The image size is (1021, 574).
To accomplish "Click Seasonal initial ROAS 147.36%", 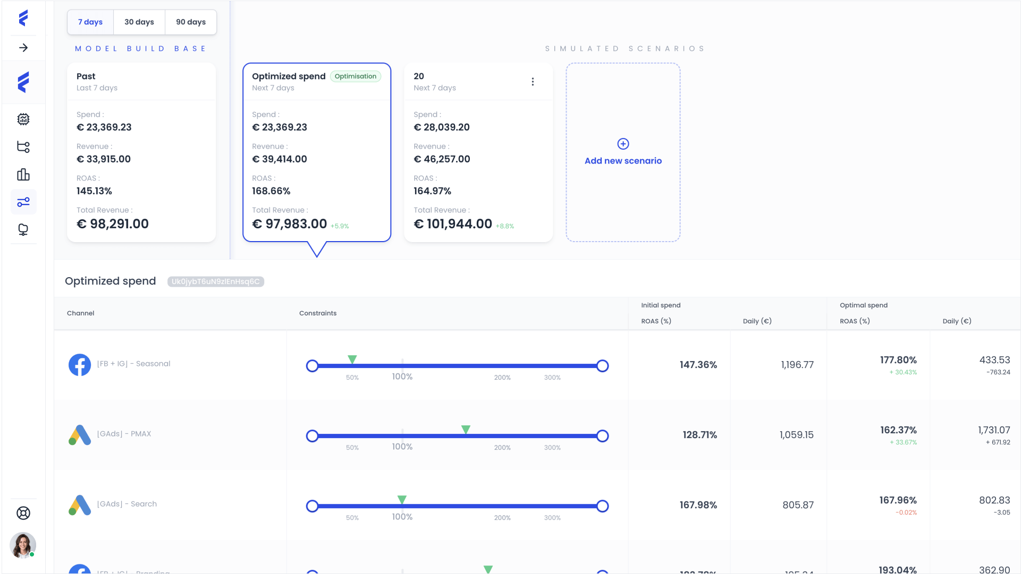I will tap(698, 365).
